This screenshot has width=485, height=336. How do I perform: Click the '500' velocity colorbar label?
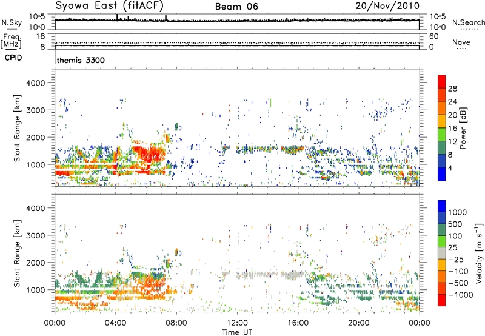[455, 224]
